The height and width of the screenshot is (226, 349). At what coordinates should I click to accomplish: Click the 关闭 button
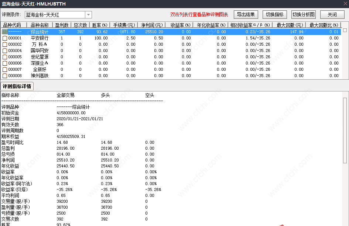pyautogui.click(x=332, y=14)
